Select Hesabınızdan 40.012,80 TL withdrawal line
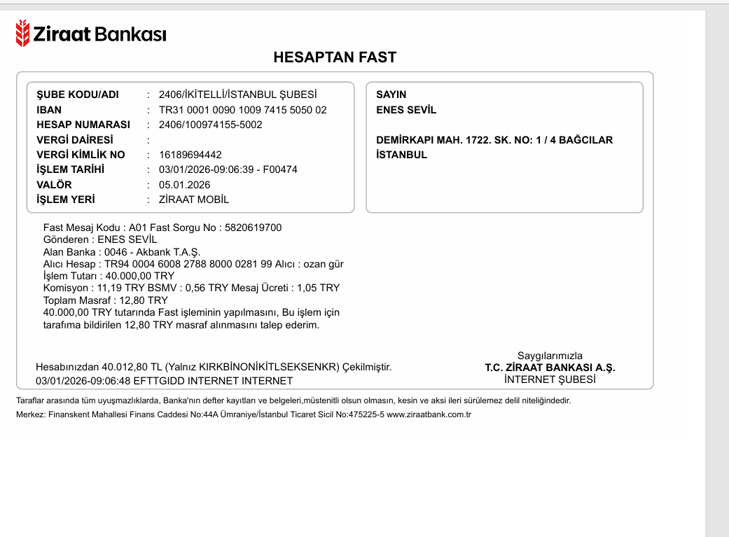 (214, 367)
